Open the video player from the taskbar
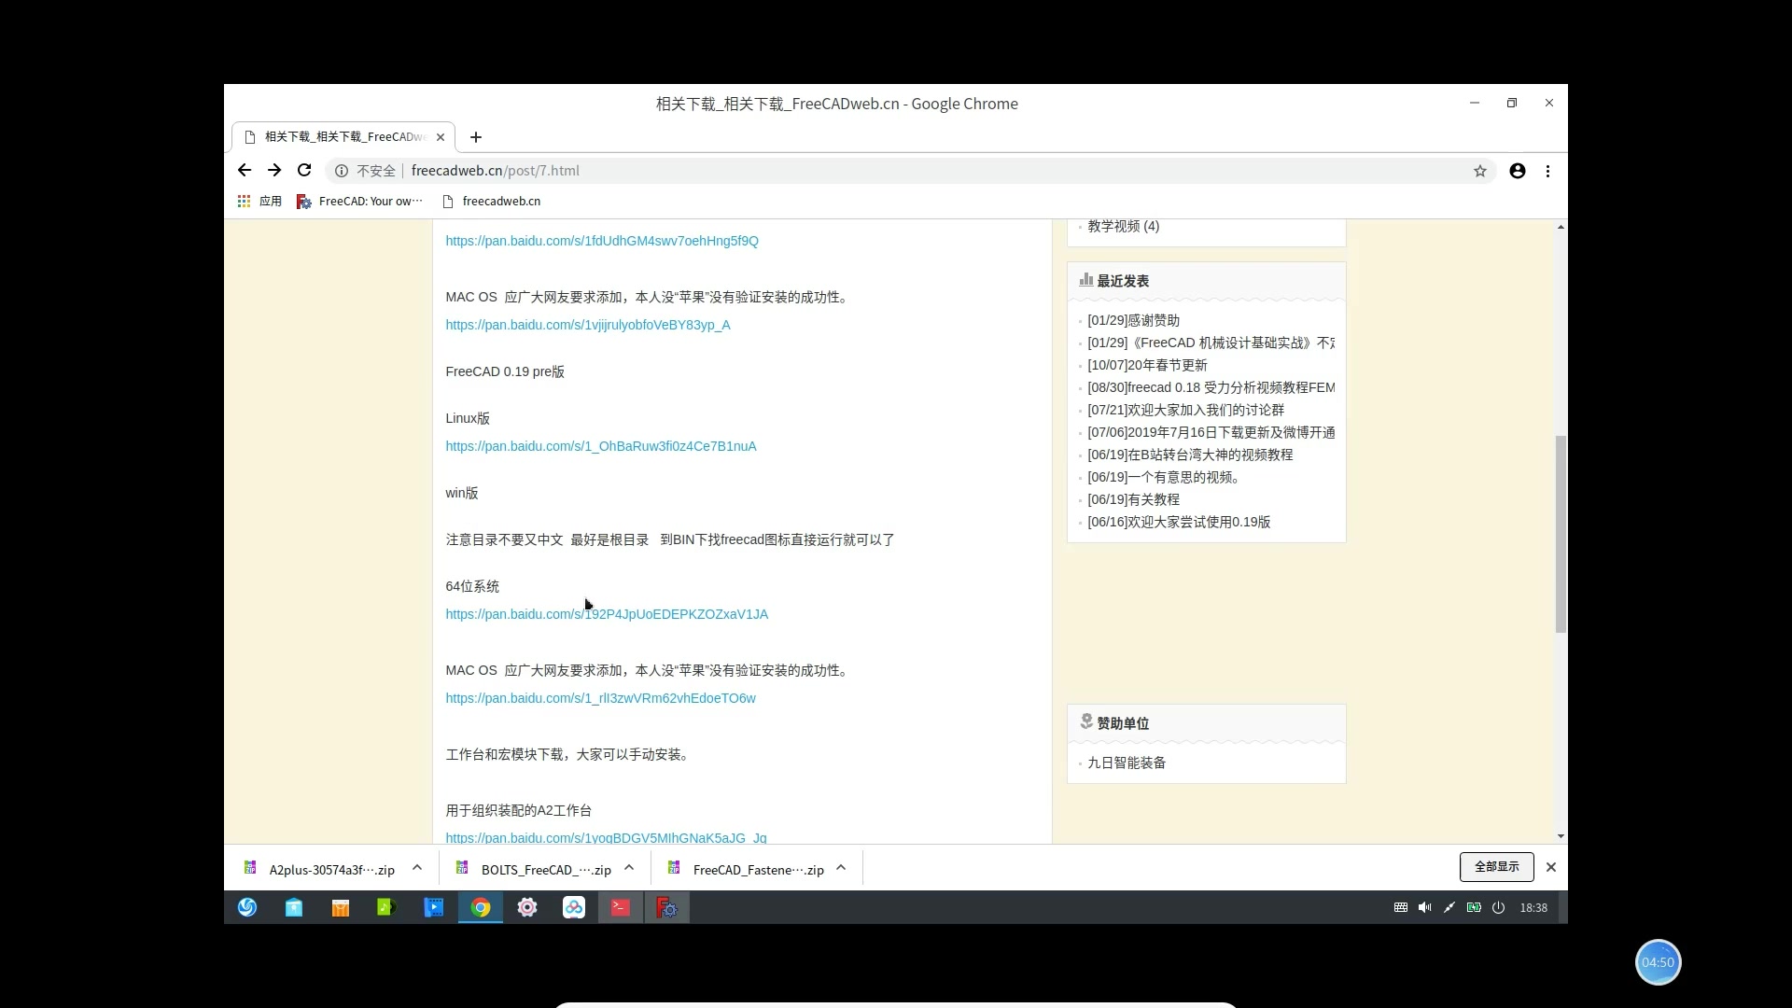1792x1008 pixels. click(x=434, y=907)
